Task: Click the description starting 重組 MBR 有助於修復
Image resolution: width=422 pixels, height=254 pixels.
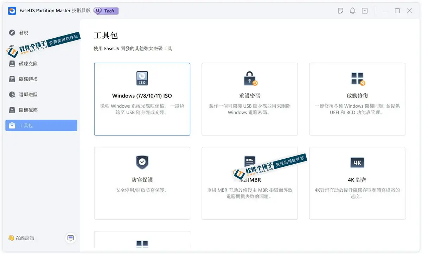Action: [250, 193]
